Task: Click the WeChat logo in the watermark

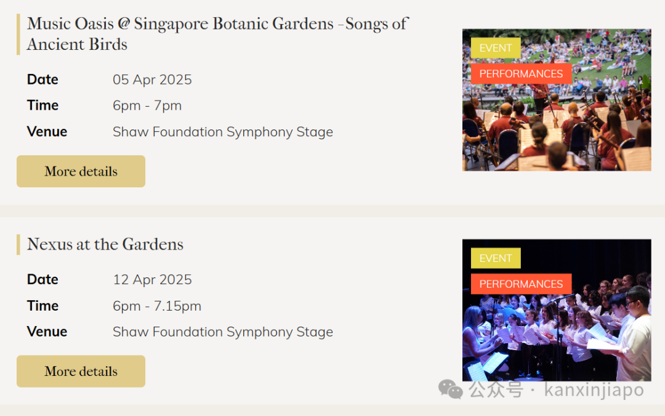Action: tap(450, 389)
